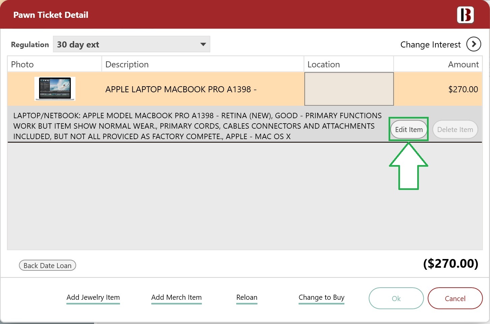Click the Description column header
Image resolution: width=490 pixels, height=324 pixels.
[203, 64]
